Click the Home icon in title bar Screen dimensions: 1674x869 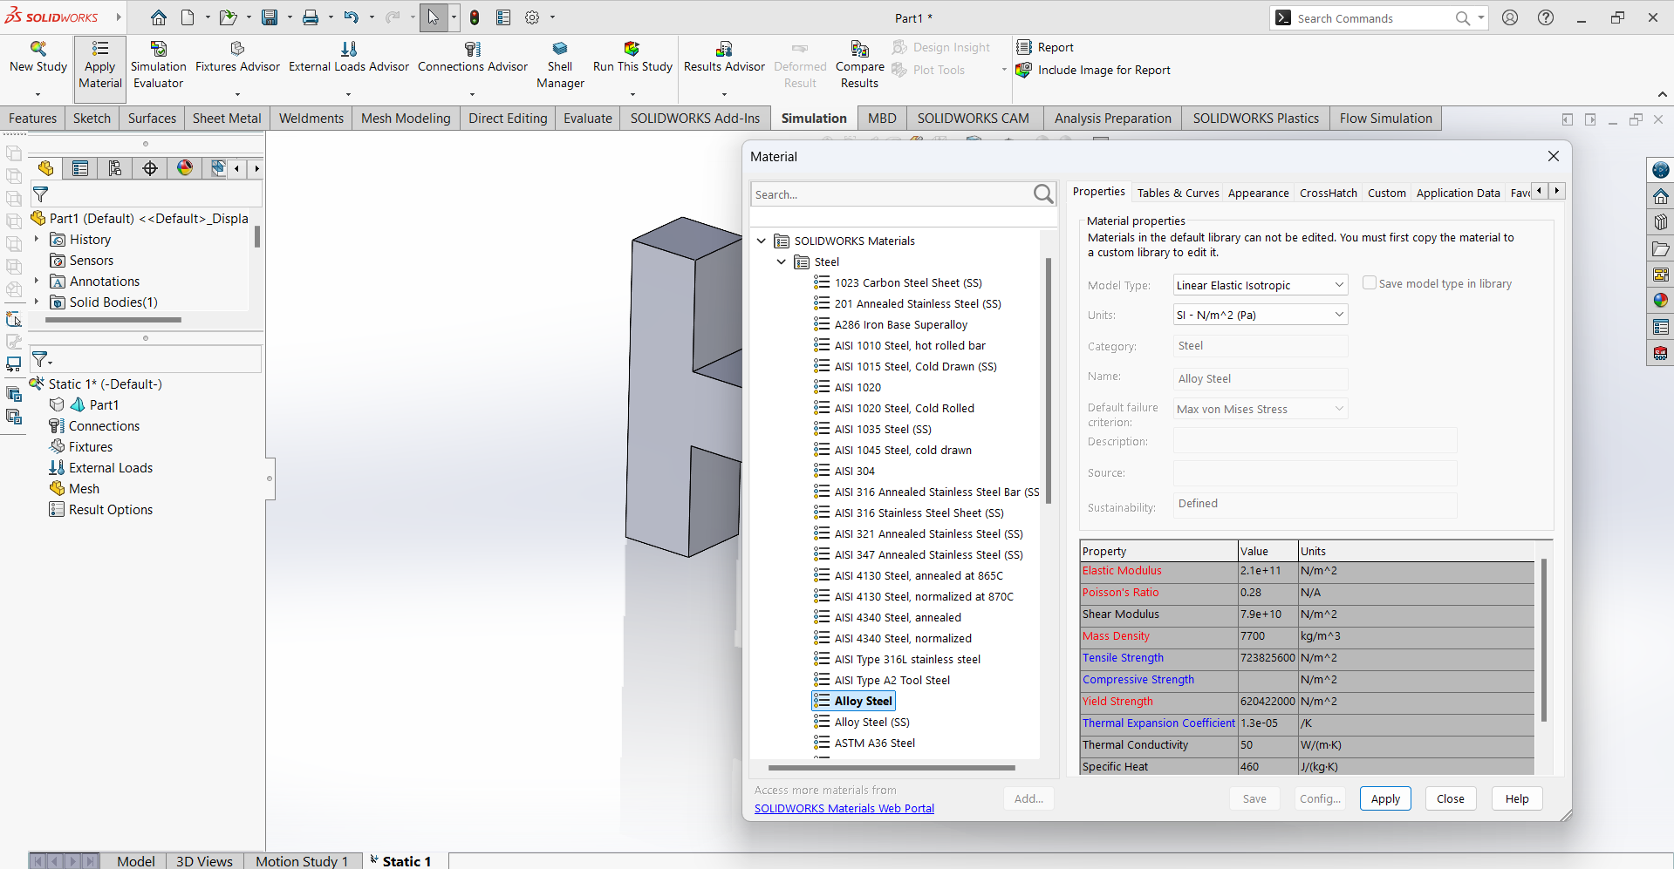pos(158,17)
